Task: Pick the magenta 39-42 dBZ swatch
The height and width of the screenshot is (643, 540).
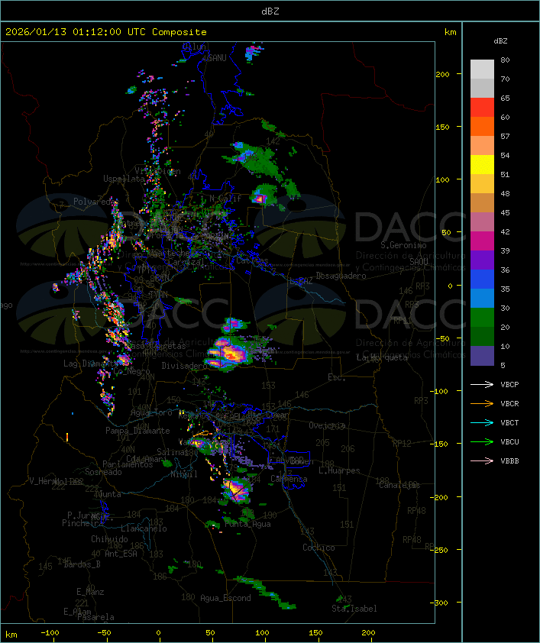Action: coord(482,241)
